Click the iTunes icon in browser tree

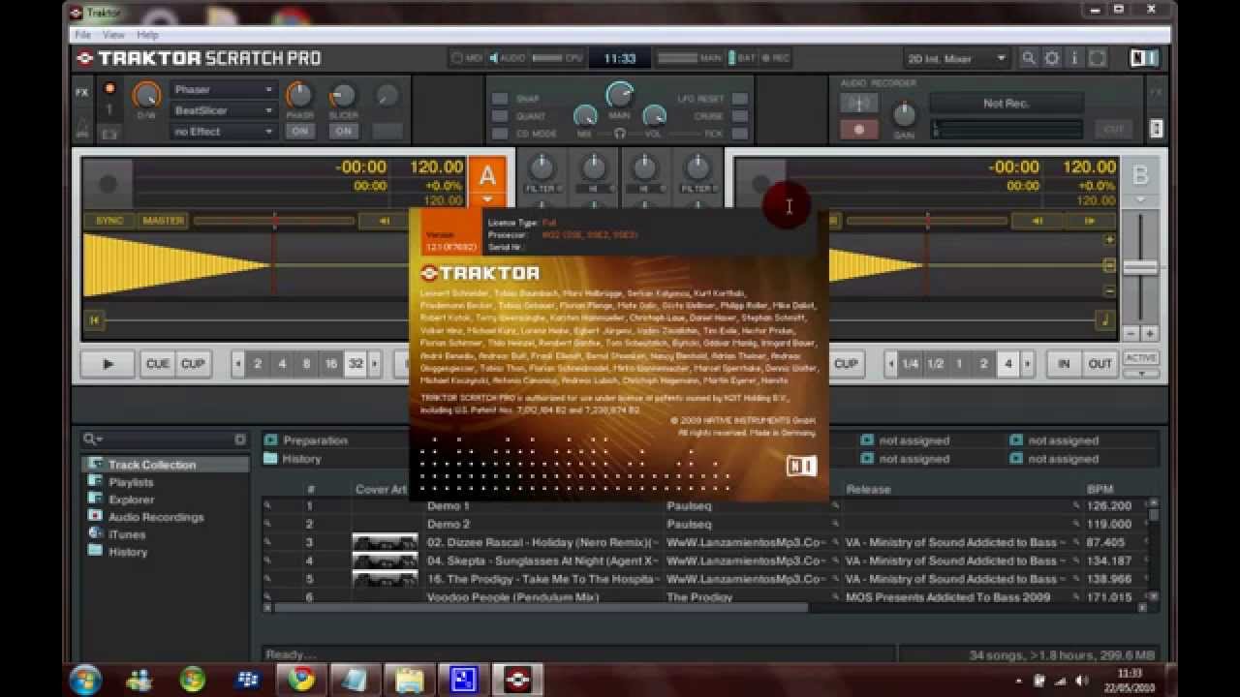pyautogui.click(x=95, y=533)
